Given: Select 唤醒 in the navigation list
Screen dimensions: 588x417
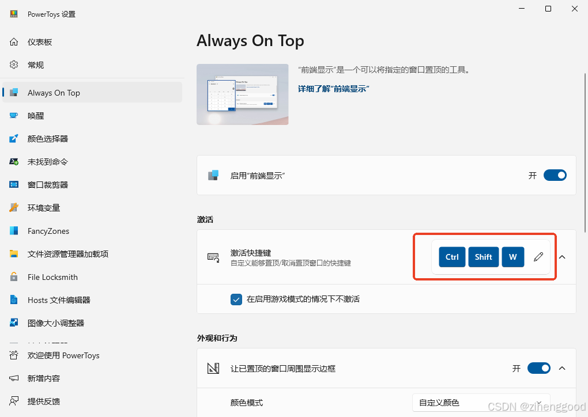Looking at the screenshot, I should click(92, 115).
